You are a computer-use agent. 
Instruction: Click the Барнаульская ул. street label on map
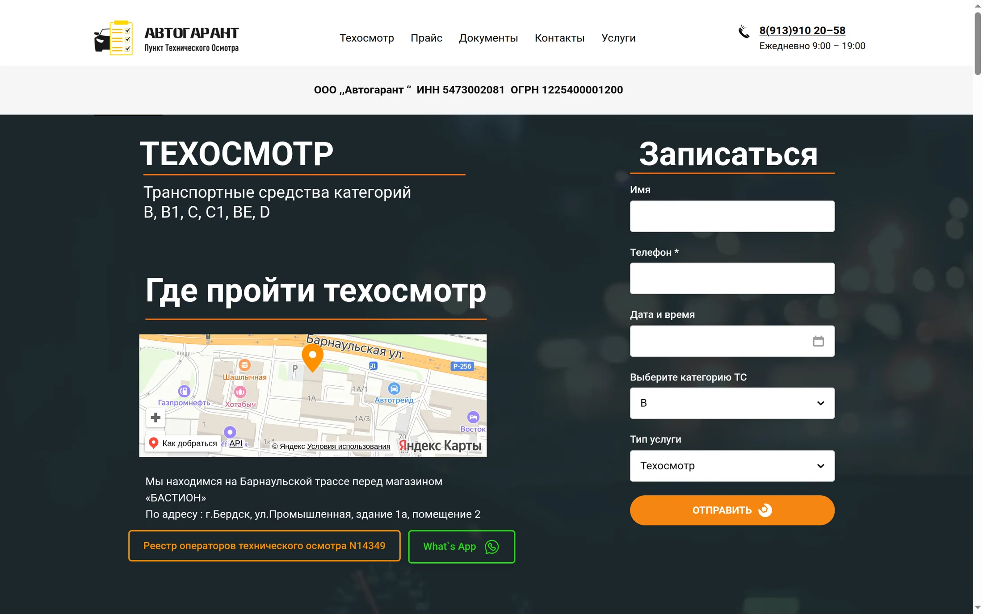[355, 348]
